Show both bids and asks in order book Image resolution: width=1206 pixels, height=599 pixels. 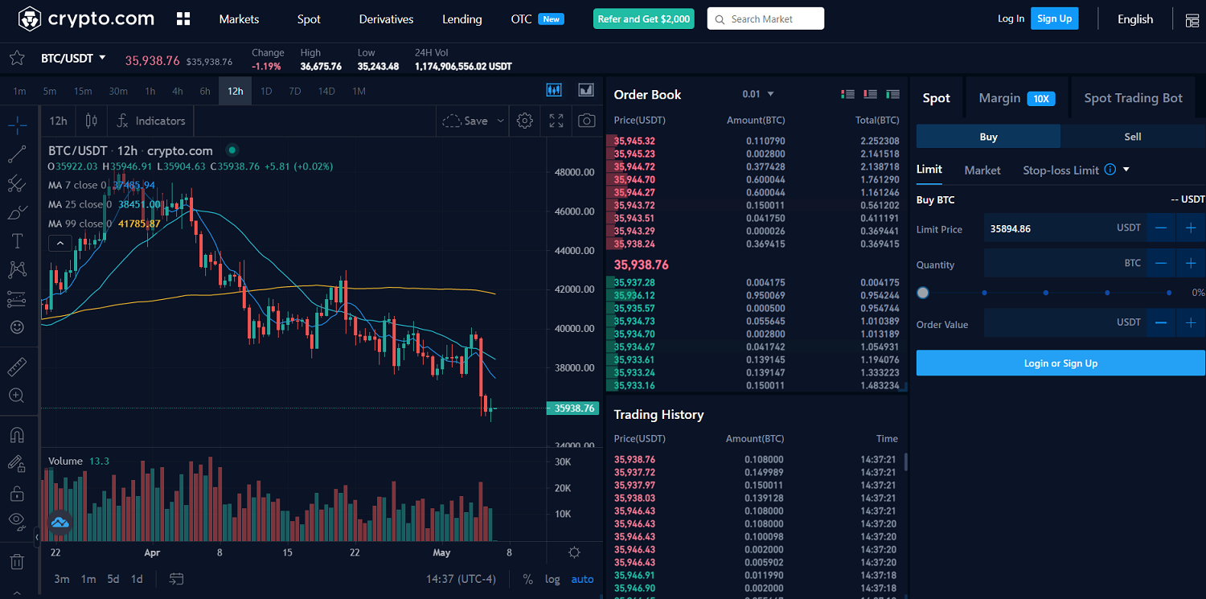(847, 94)
